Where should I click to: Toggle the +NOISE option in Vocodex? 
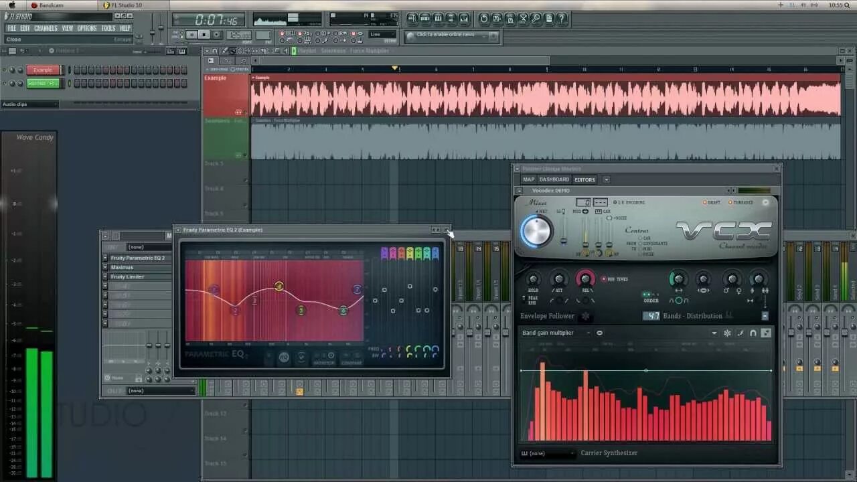point(618,218)
